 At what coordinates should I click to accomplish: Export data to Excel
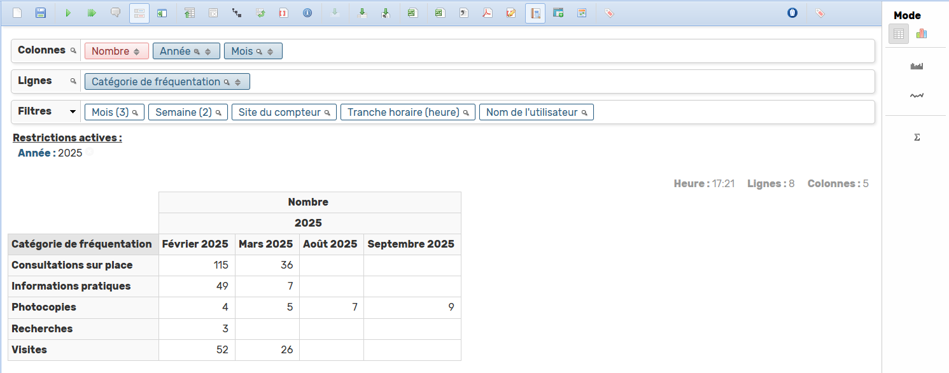click(x=412, y=13)
